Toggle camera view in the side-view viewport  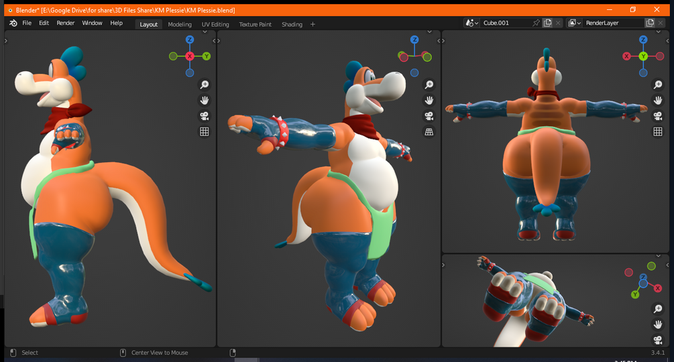(x=204, y=116)
